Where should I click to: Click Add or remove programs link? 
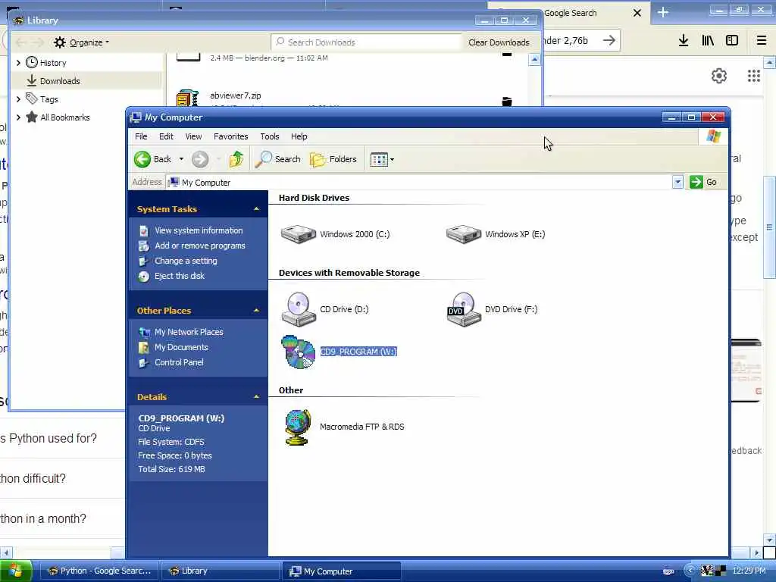pos(200,246)
